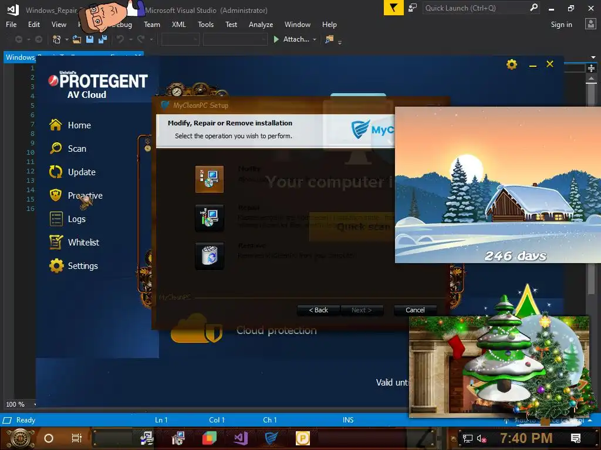The width and height of the screenshot is (601, 450).
Task: Click the Undo toolbar icon
Action: (120, 39)
